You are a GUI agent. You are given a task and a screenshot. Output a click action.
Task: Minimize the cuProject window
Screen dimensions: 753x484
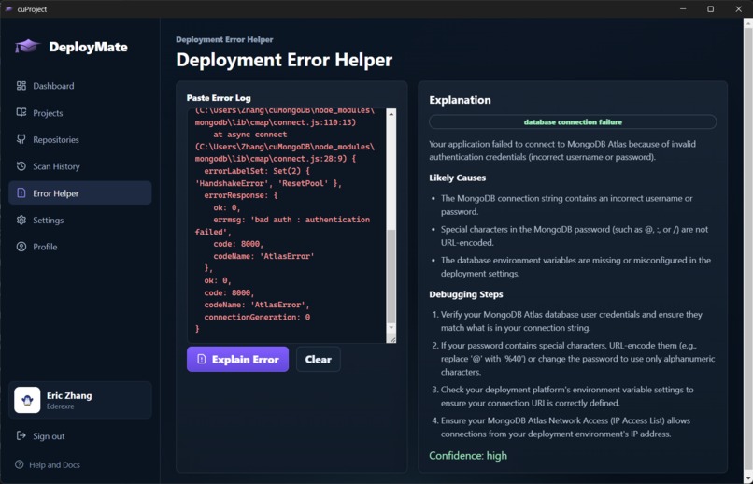[683, 9]
